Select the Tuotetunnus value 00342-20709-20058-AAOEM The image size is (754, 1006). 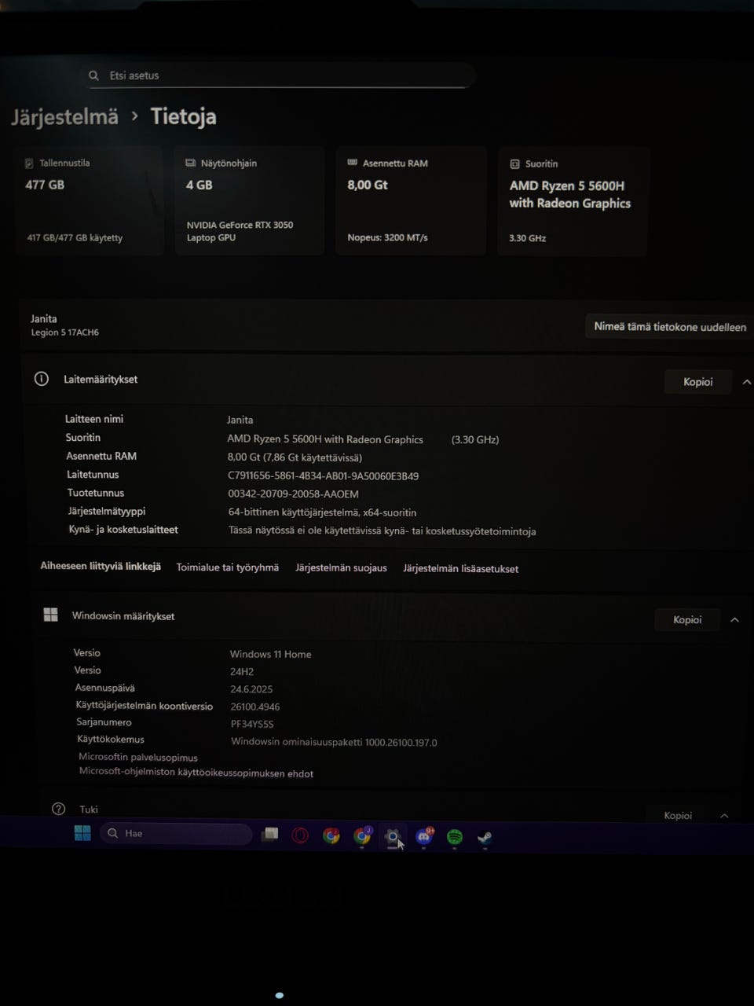click(x=293, y=494)
